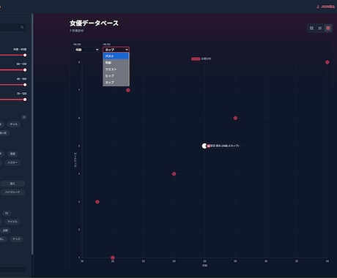The image size is (337, 278).
Task: Choose ウエスト from the open dropdown list
Action: tap(116, 69)
